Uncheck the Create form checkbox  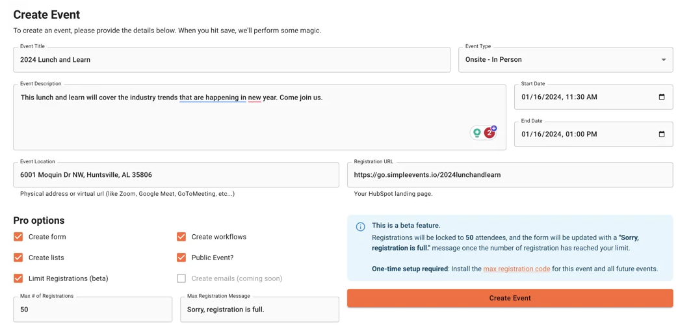click(x=18, y=237)
